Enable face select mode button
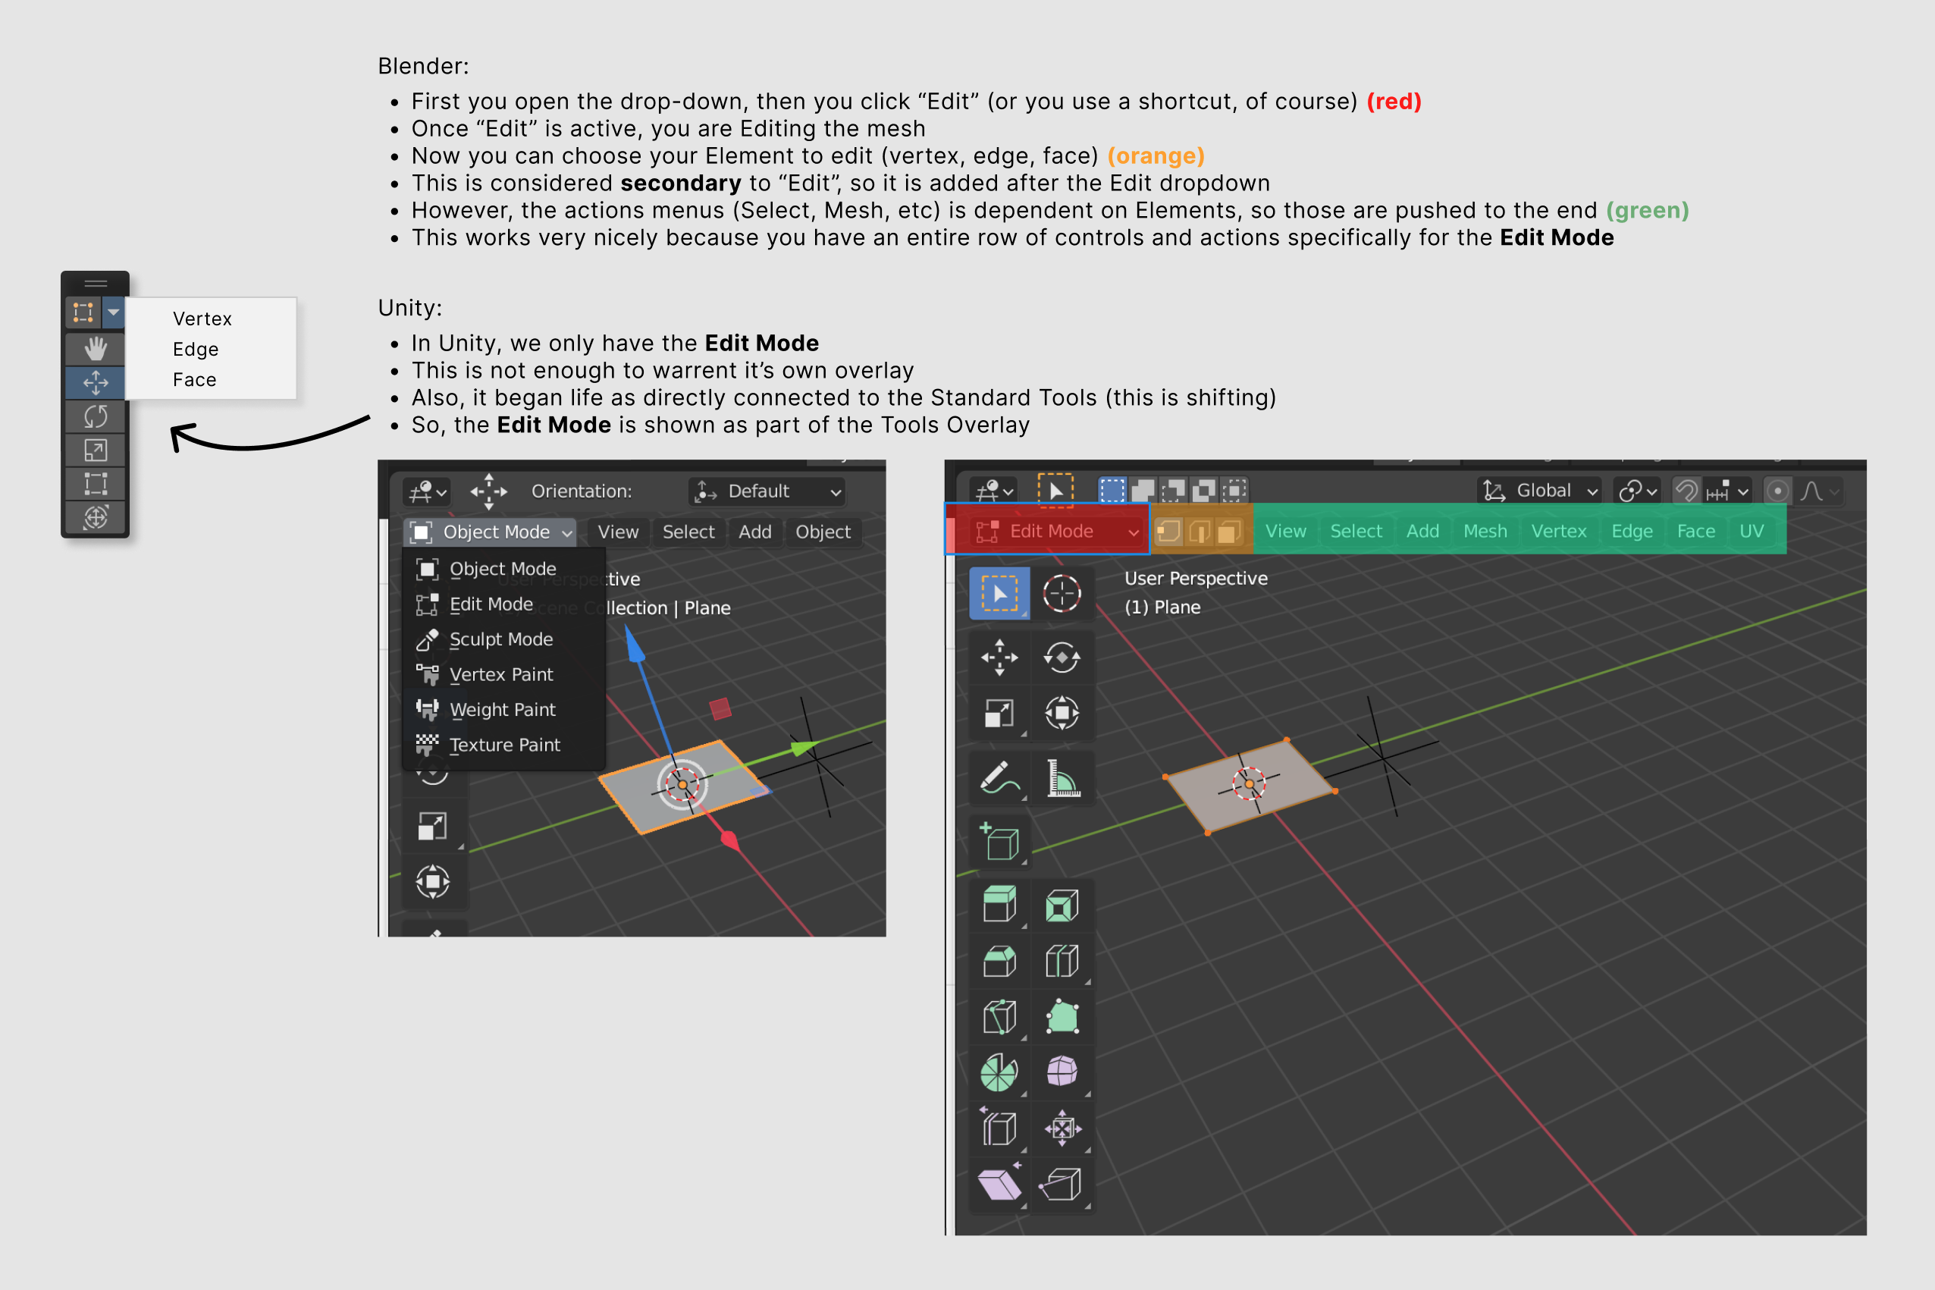This screenshot has width=1935, height=1290. (x=1229, y=532)
